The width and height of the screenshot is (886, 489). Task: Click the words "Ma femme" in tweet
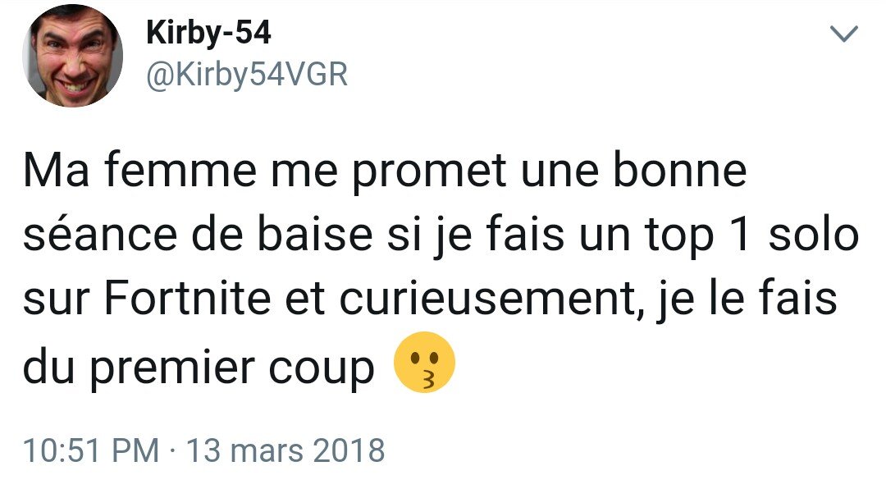pyautogui.click(x=140, y=170)
